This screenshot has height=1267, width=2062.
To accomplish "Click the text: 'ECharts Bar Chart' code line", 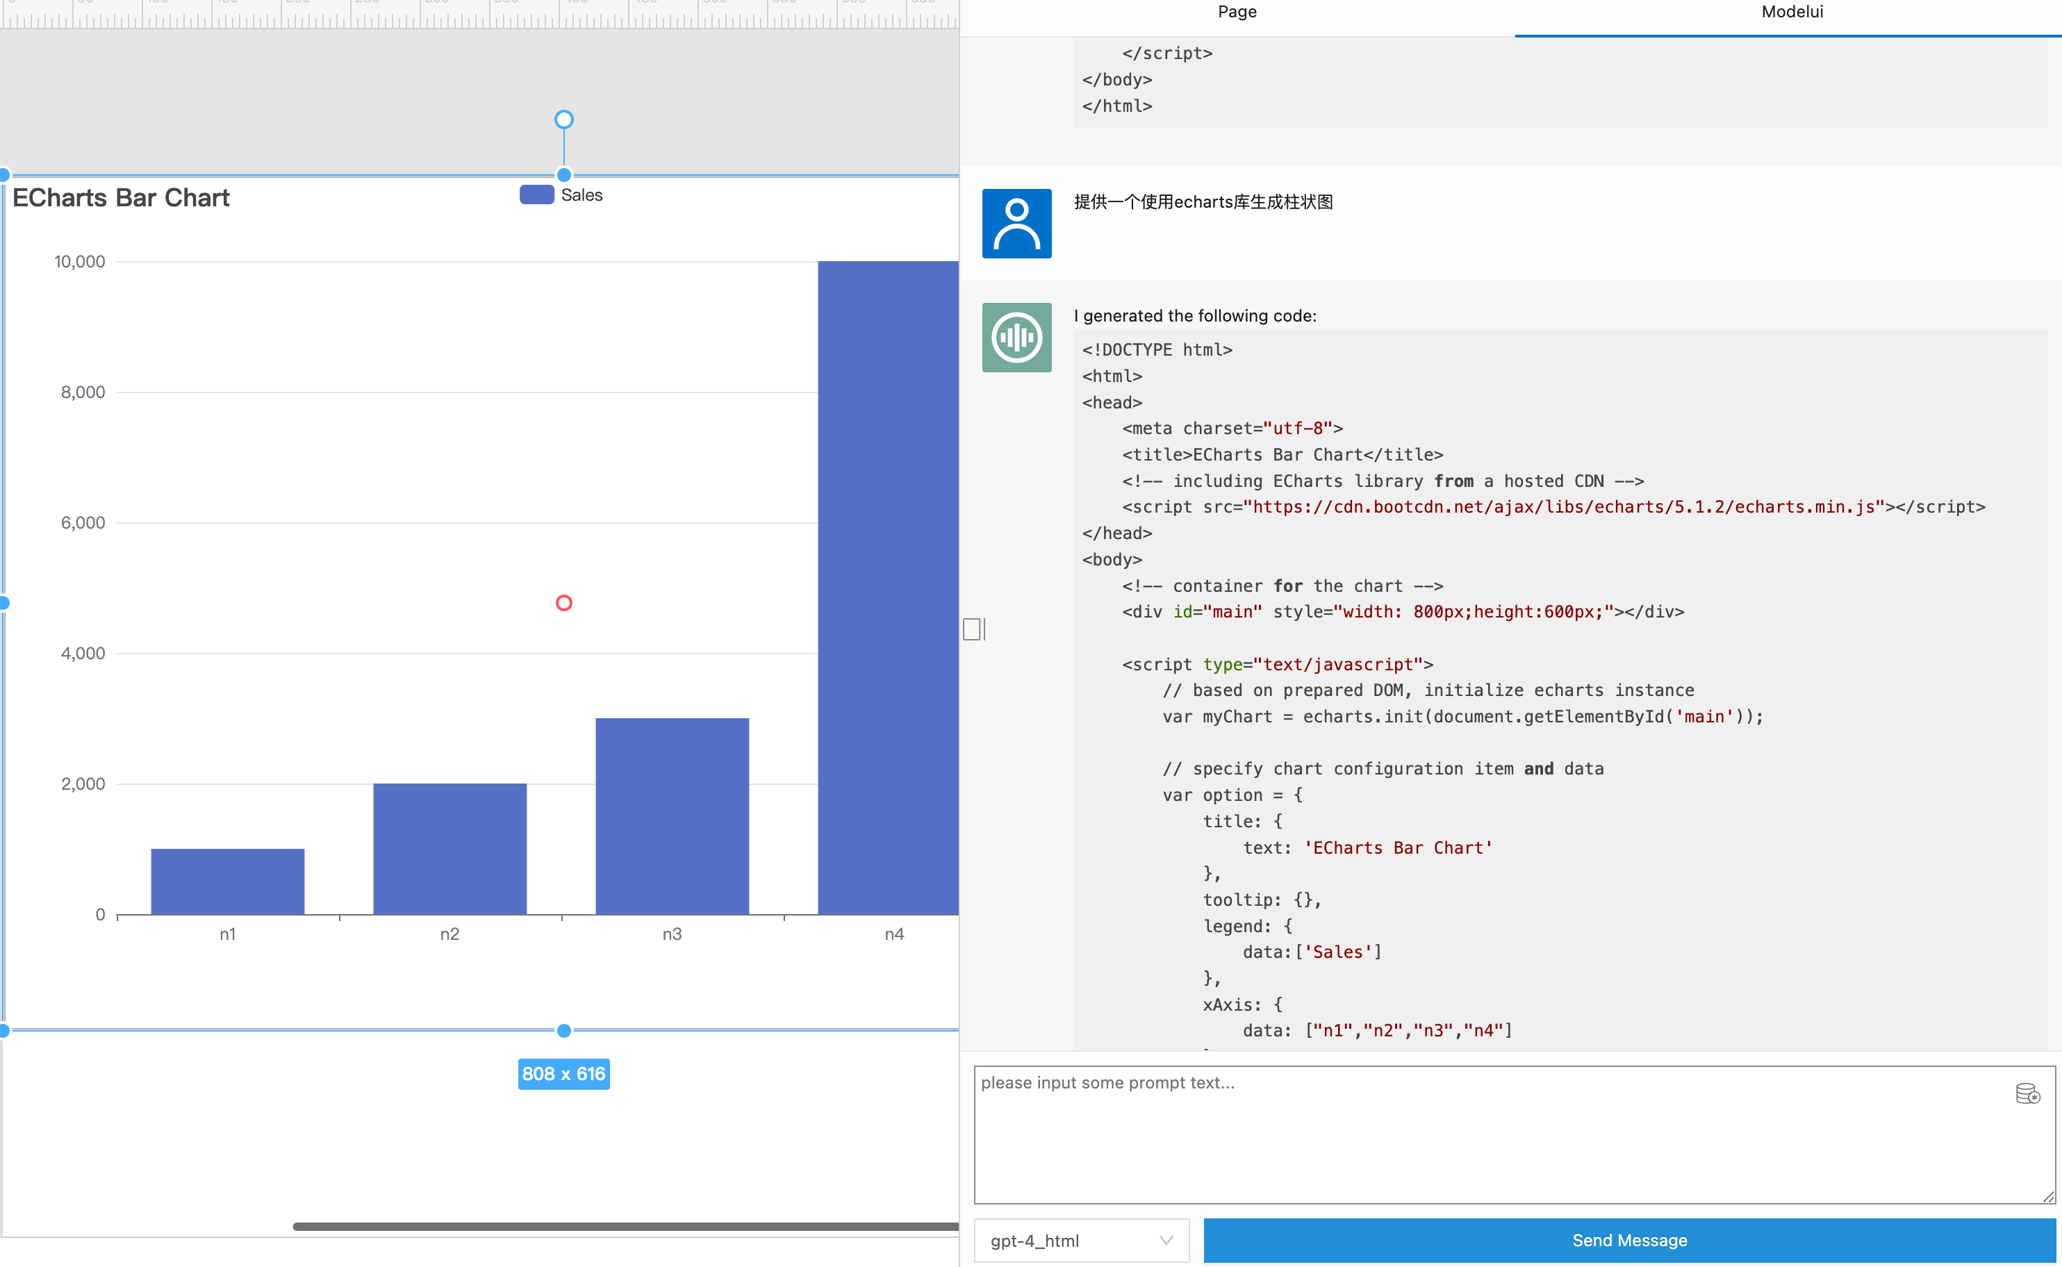I will click(1367, 848).
